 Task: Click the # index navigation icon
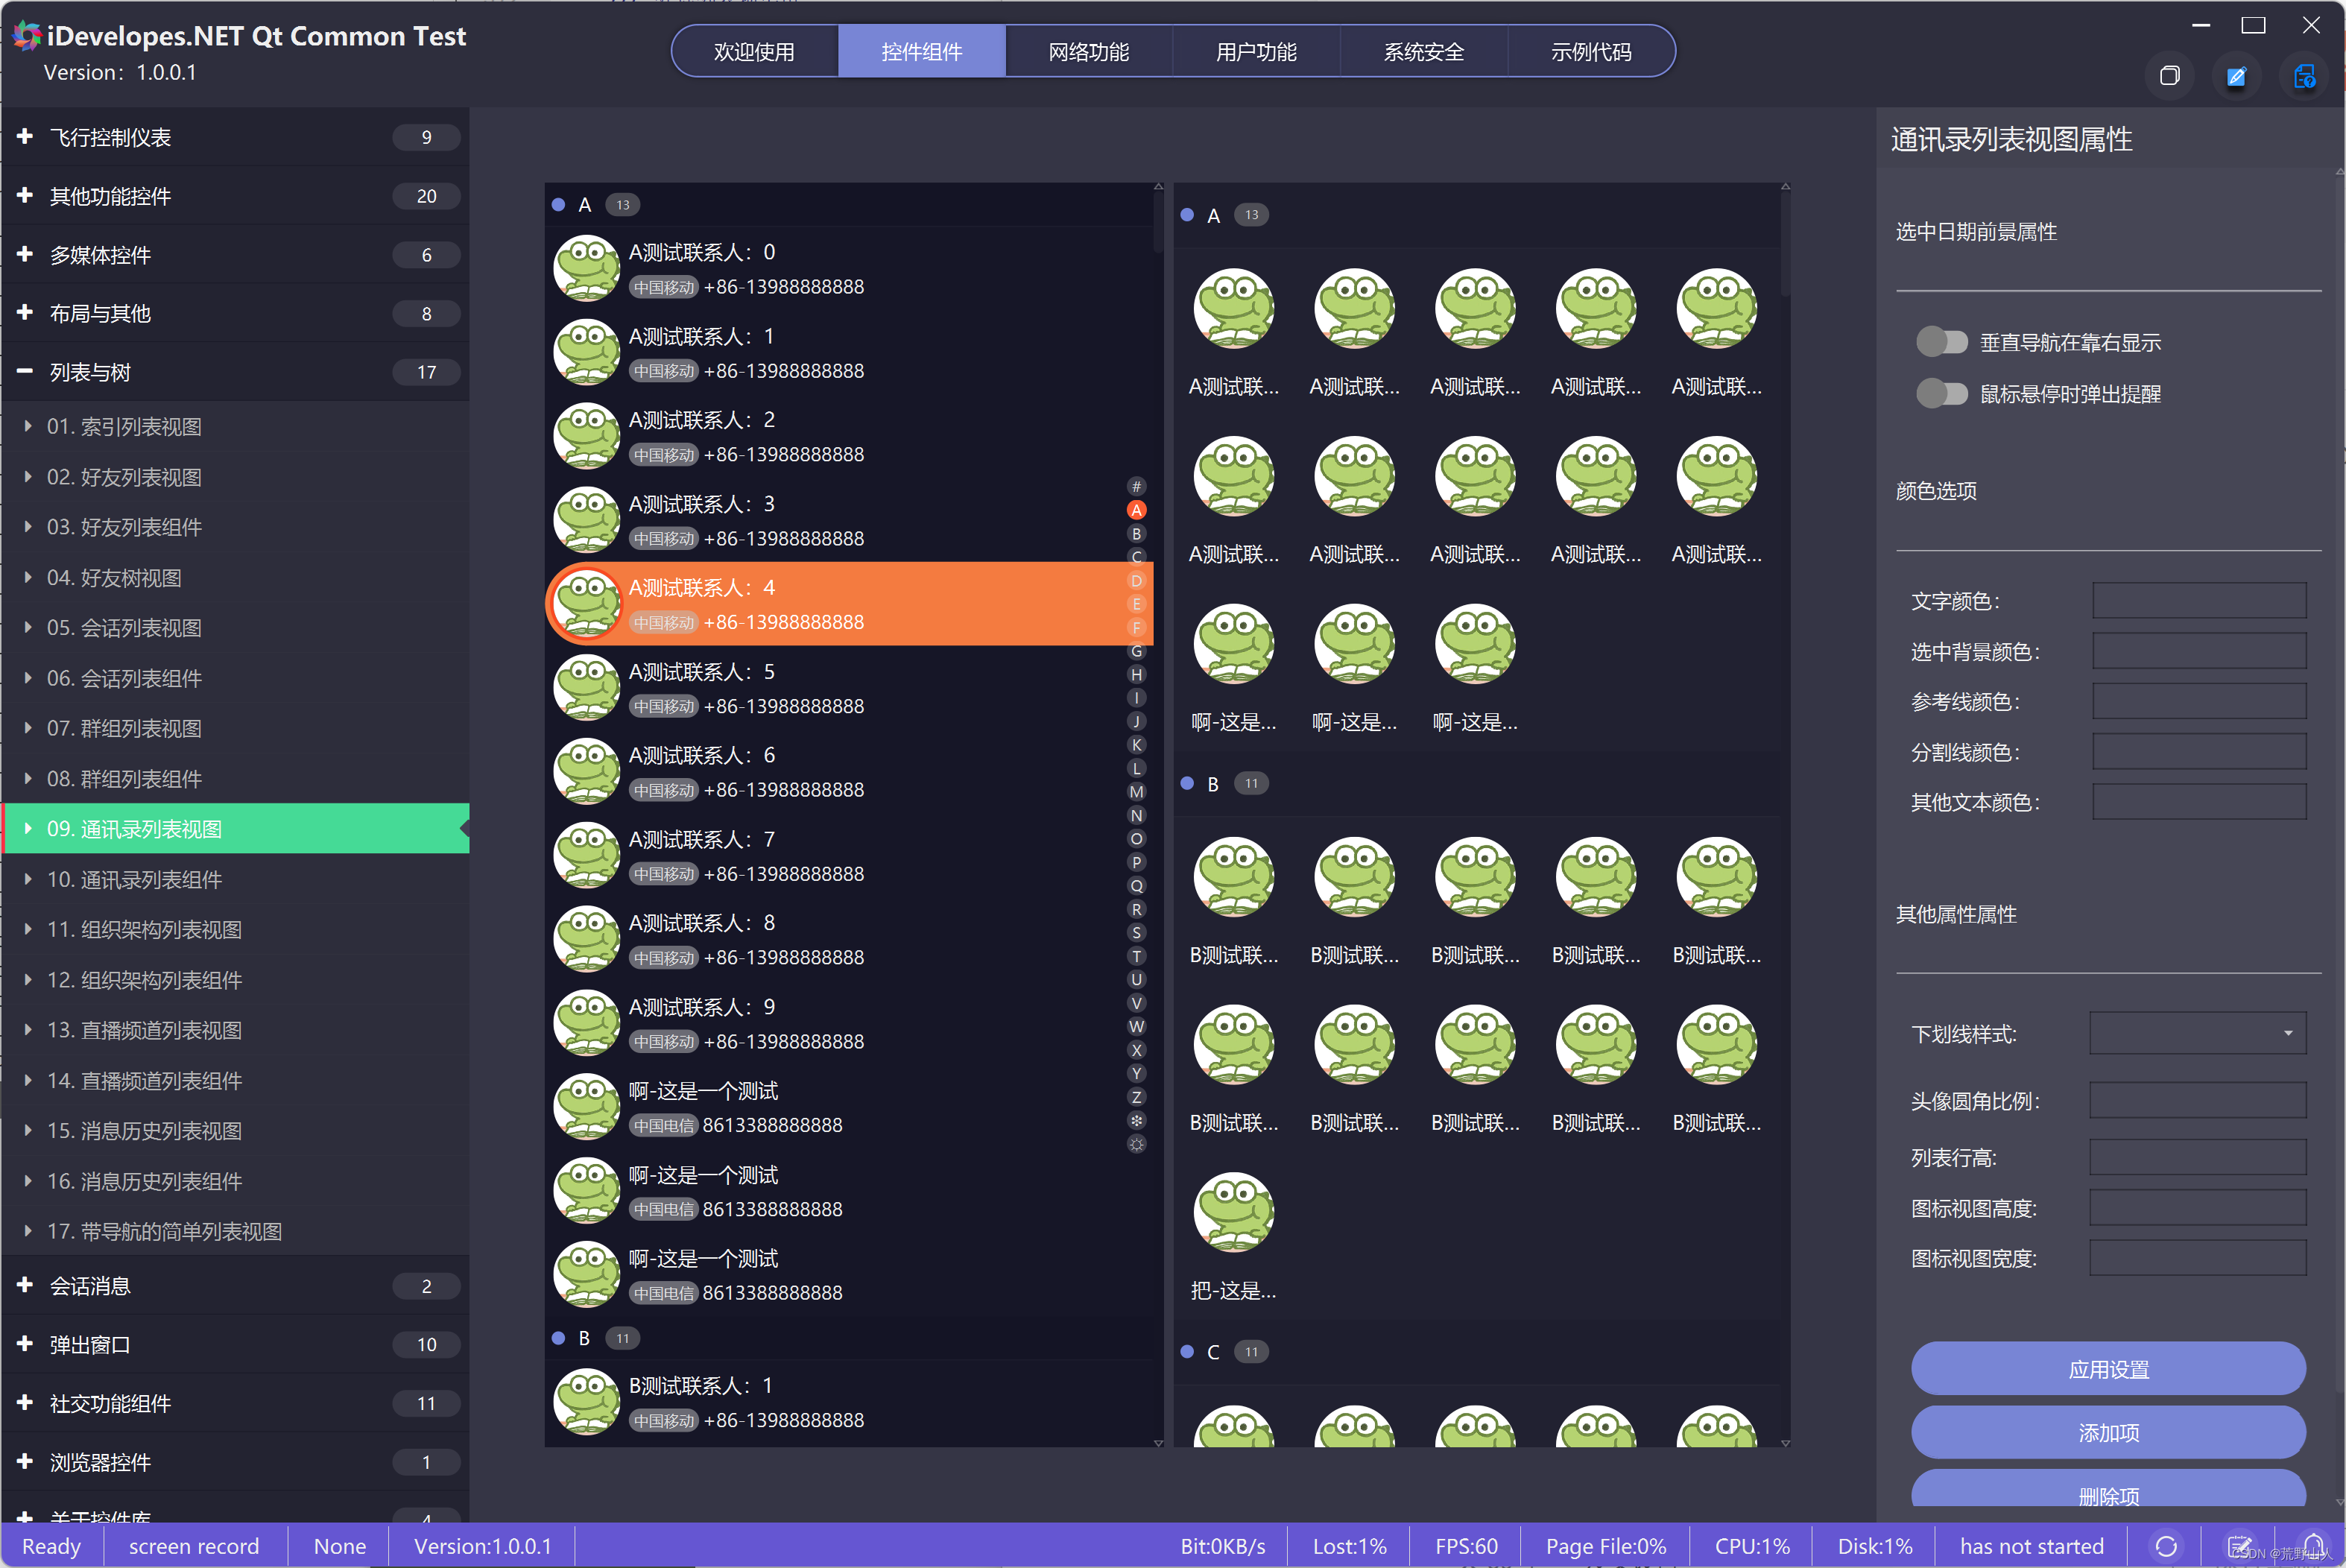pyautogui.click(x=1136, y=487)
